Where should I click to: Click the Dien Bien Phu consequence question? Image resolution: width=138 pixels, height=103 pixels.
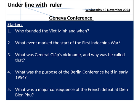click(71, 92)
